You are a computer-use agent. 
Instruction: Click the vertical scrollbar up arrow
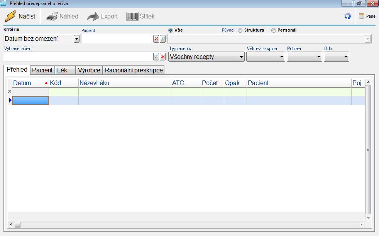368,82
